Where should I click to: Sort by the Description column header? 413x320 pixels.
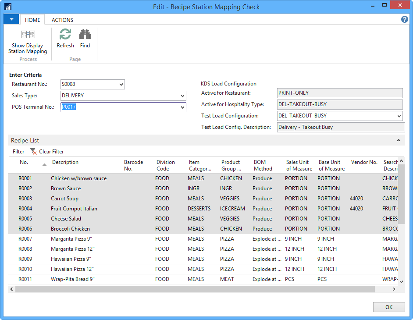point(65,162)
